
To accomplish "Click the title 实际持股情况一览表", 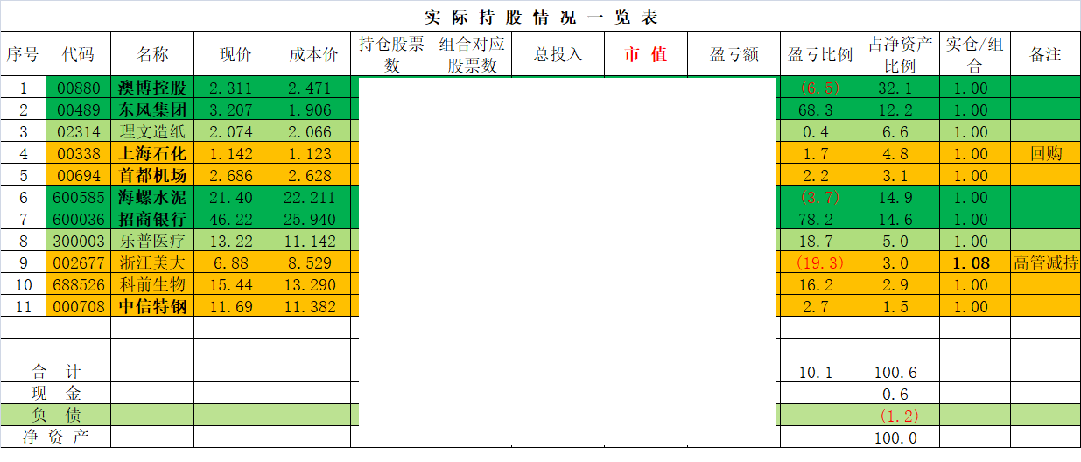I will (x=540, y=17).
